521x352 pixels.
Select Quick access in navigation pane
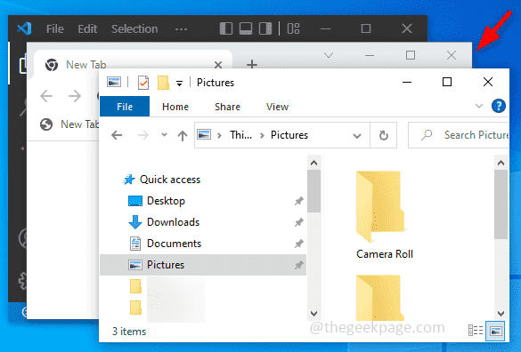point(170,180)
